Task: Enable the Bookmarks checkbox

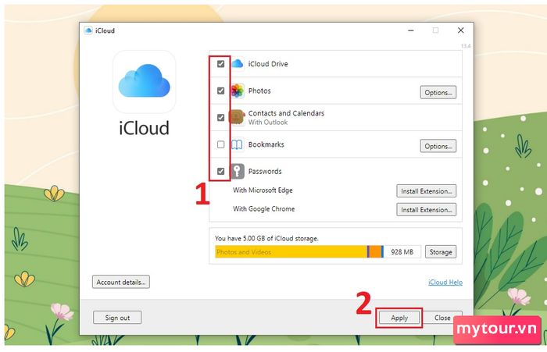Action: coord(220,144)
